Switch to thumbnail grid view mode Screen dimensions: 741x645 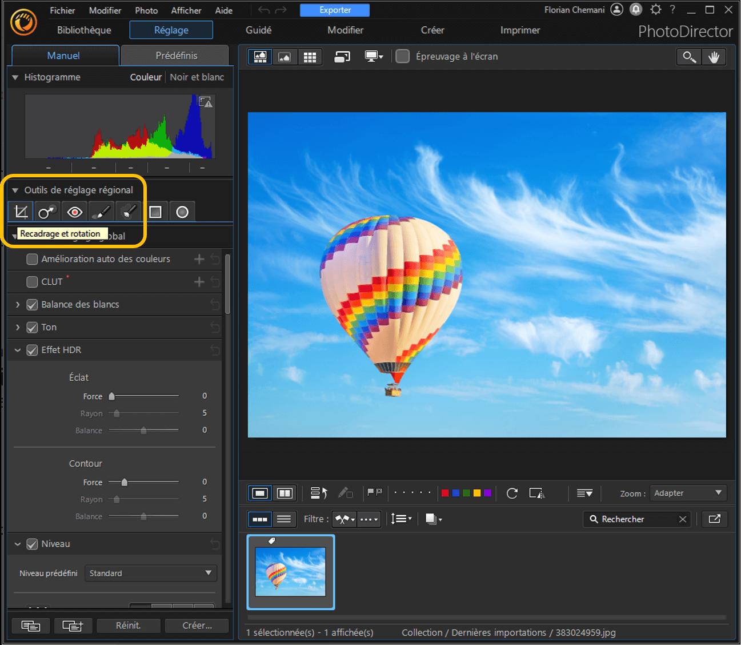click(310, 57)
